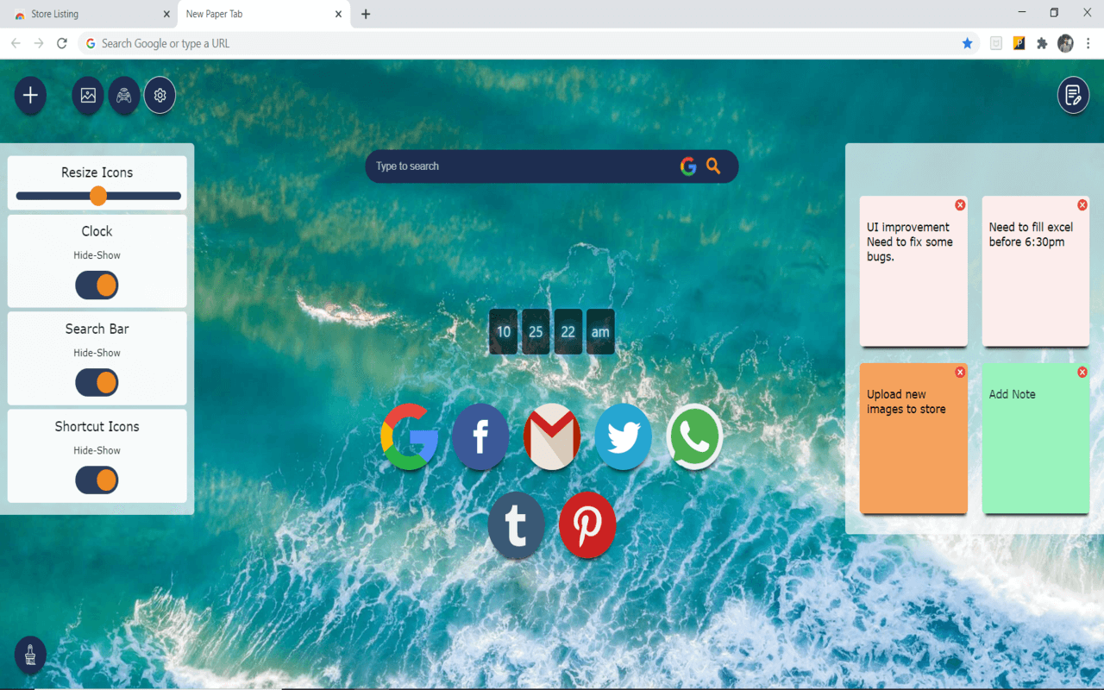Viewport: 1104px width, 690px height.
Task: Click the Google logo in search bar
Action: point(688,166)
